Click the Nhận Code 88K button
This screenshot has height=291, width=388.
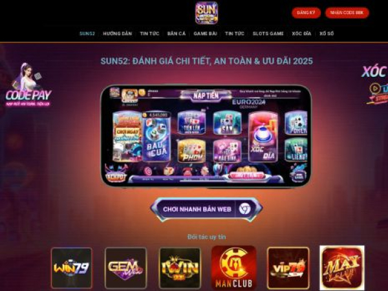[x=347, y=13]
